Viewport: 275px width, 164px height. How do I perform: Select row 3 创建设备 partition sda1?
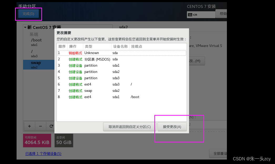[x=122, y=65]
